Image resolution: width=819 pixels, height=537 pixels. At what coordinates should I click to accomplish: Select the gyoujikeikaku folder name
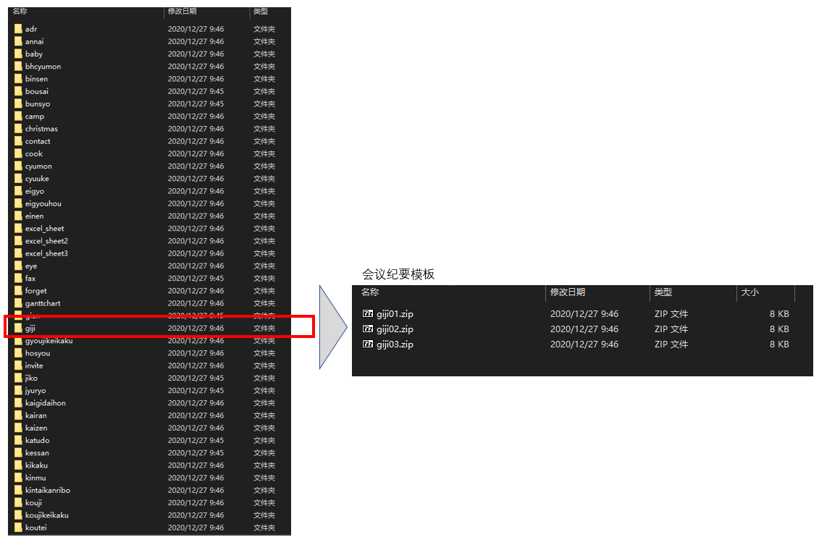[49, 341]
